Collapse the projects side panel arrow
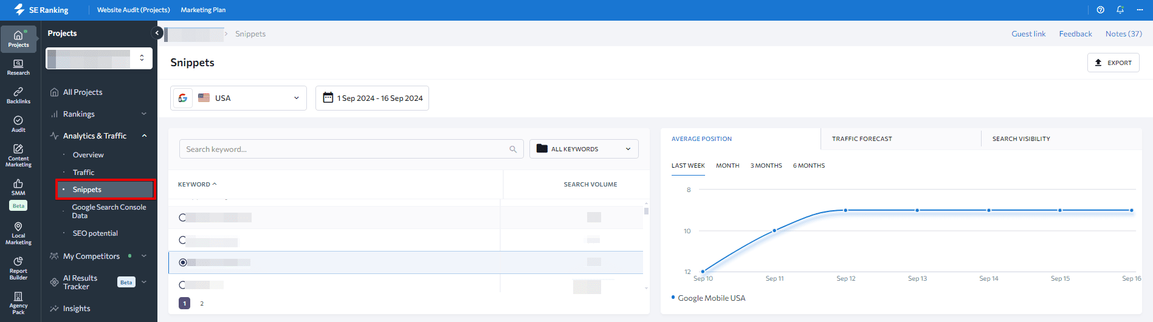The width and height of the screenshot is (1153, 322). pyautogui.click(x=157, y=33)
